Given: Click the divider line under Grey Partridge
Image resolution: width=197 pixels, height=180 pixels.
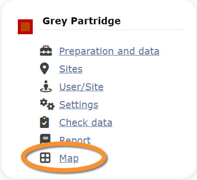Looking at the screenshot, I should tap(112, 30).
